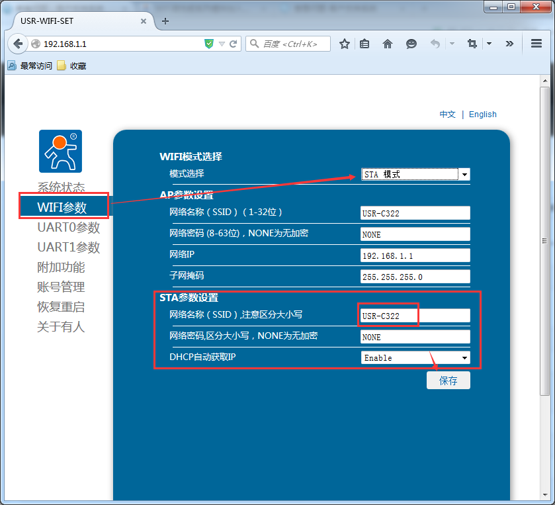Open the bookmarks library icon
555x505 pixels.
coord(364,44)
